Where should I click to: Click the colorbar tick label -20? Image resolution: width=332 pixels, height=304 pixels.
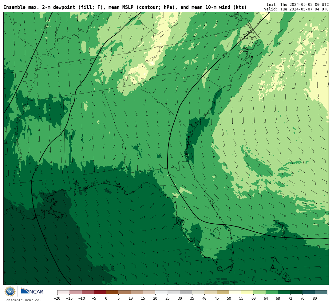pos(57,298)
